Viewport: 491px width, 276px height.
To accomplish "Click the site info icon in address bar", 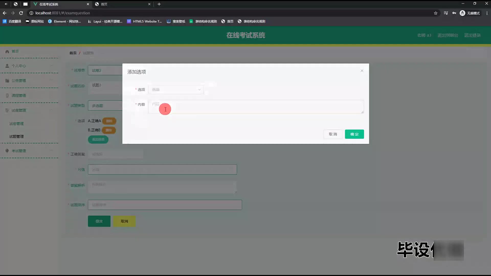I will (31, 13).
